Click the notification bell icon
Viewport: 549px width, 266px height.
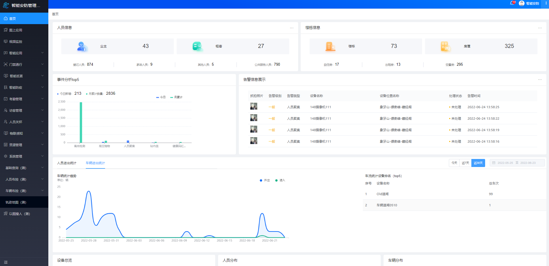pos(512,3)
